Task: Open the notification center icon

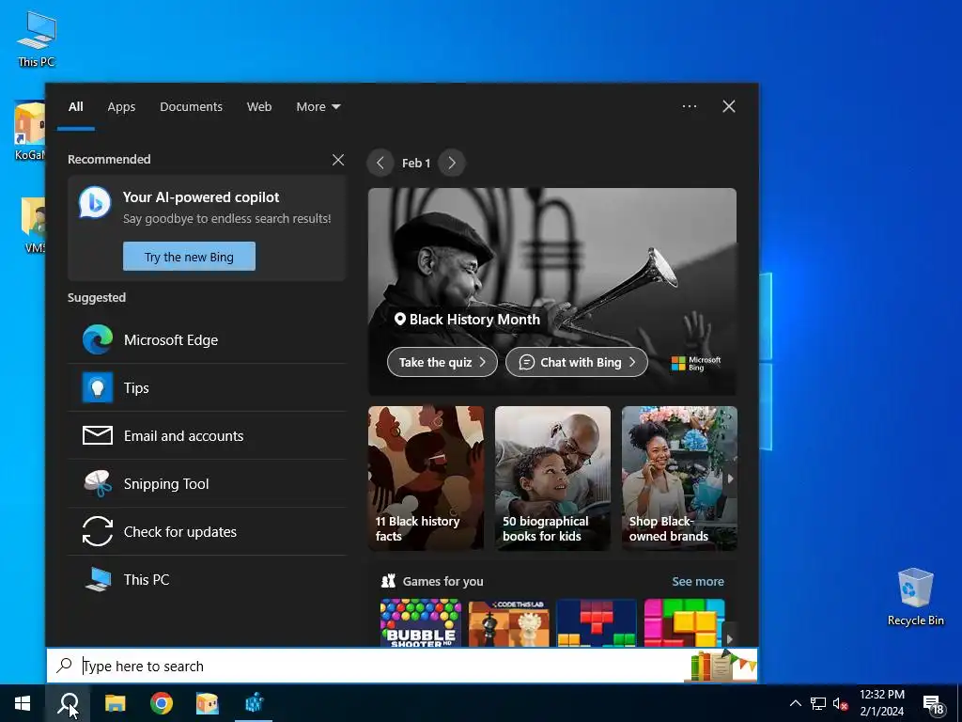Action: [933, 704]
